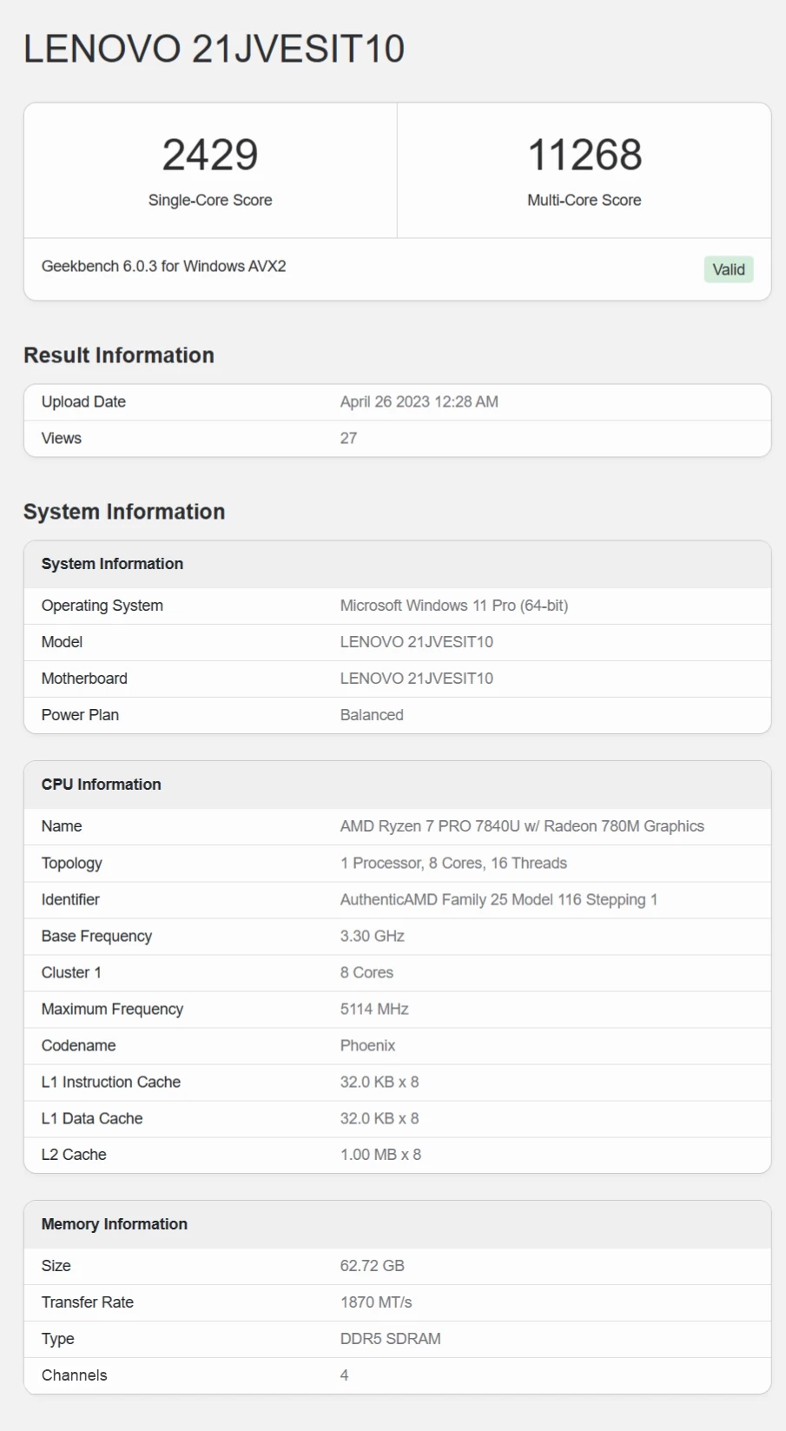
Task: Click the green Valid badge
Action: pos(728,269)
